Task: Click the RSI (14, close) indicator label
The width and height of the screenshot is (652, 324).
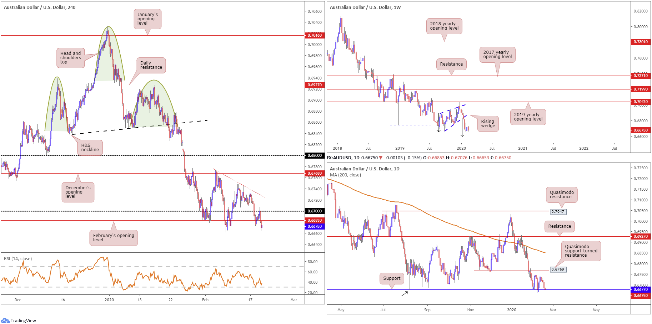Action: click(18, 259)
